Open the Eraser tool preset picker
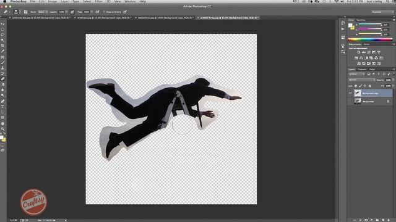The height and width of the screenshot is (222, 396). (x=7, y=12)
